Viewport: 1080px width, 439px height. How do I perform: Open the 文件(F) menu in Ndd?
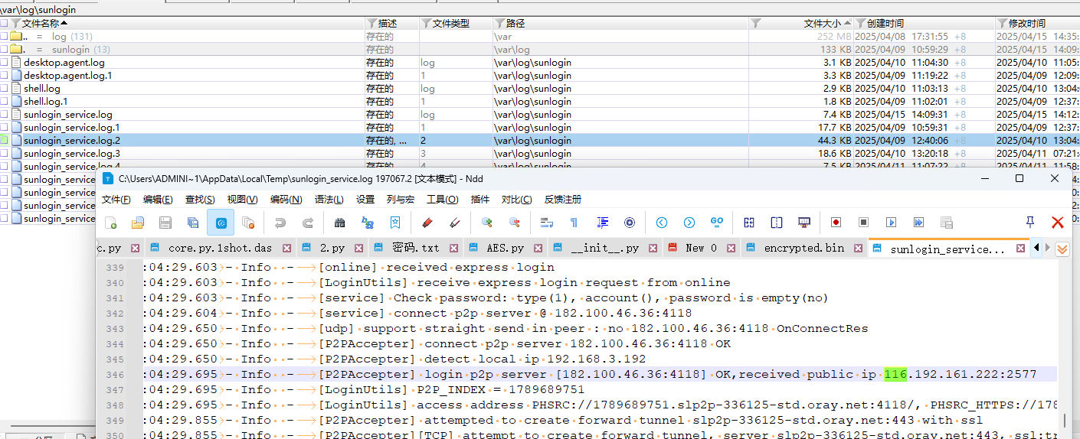[x=116, y=200]
